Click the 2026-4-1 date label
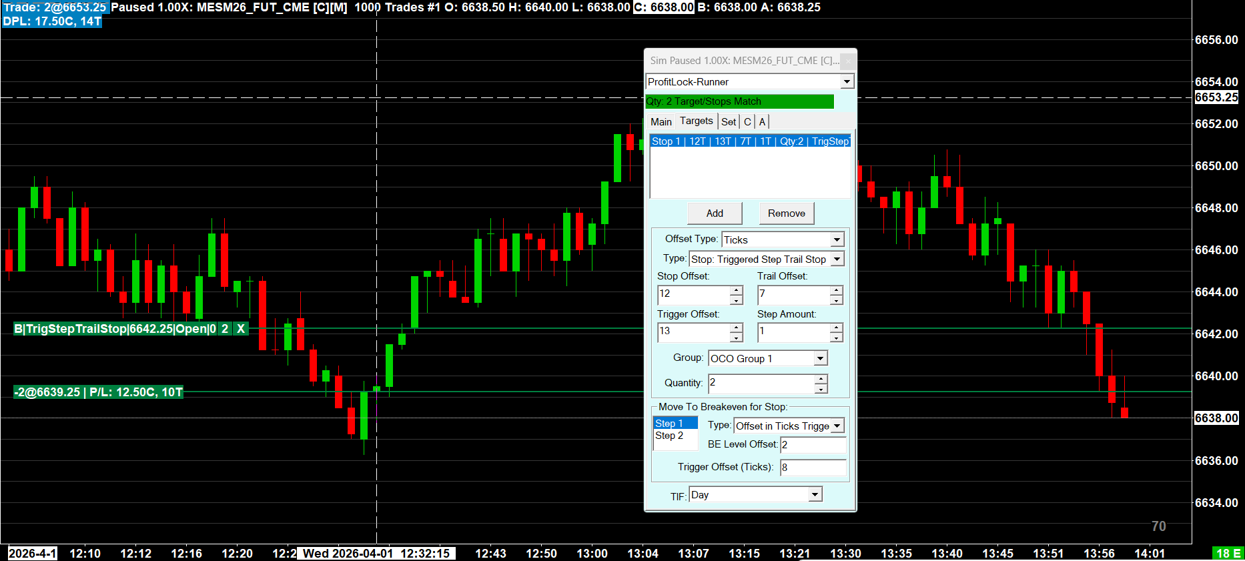The width and height of the screenshot is (1245, 561). (32, 554)
